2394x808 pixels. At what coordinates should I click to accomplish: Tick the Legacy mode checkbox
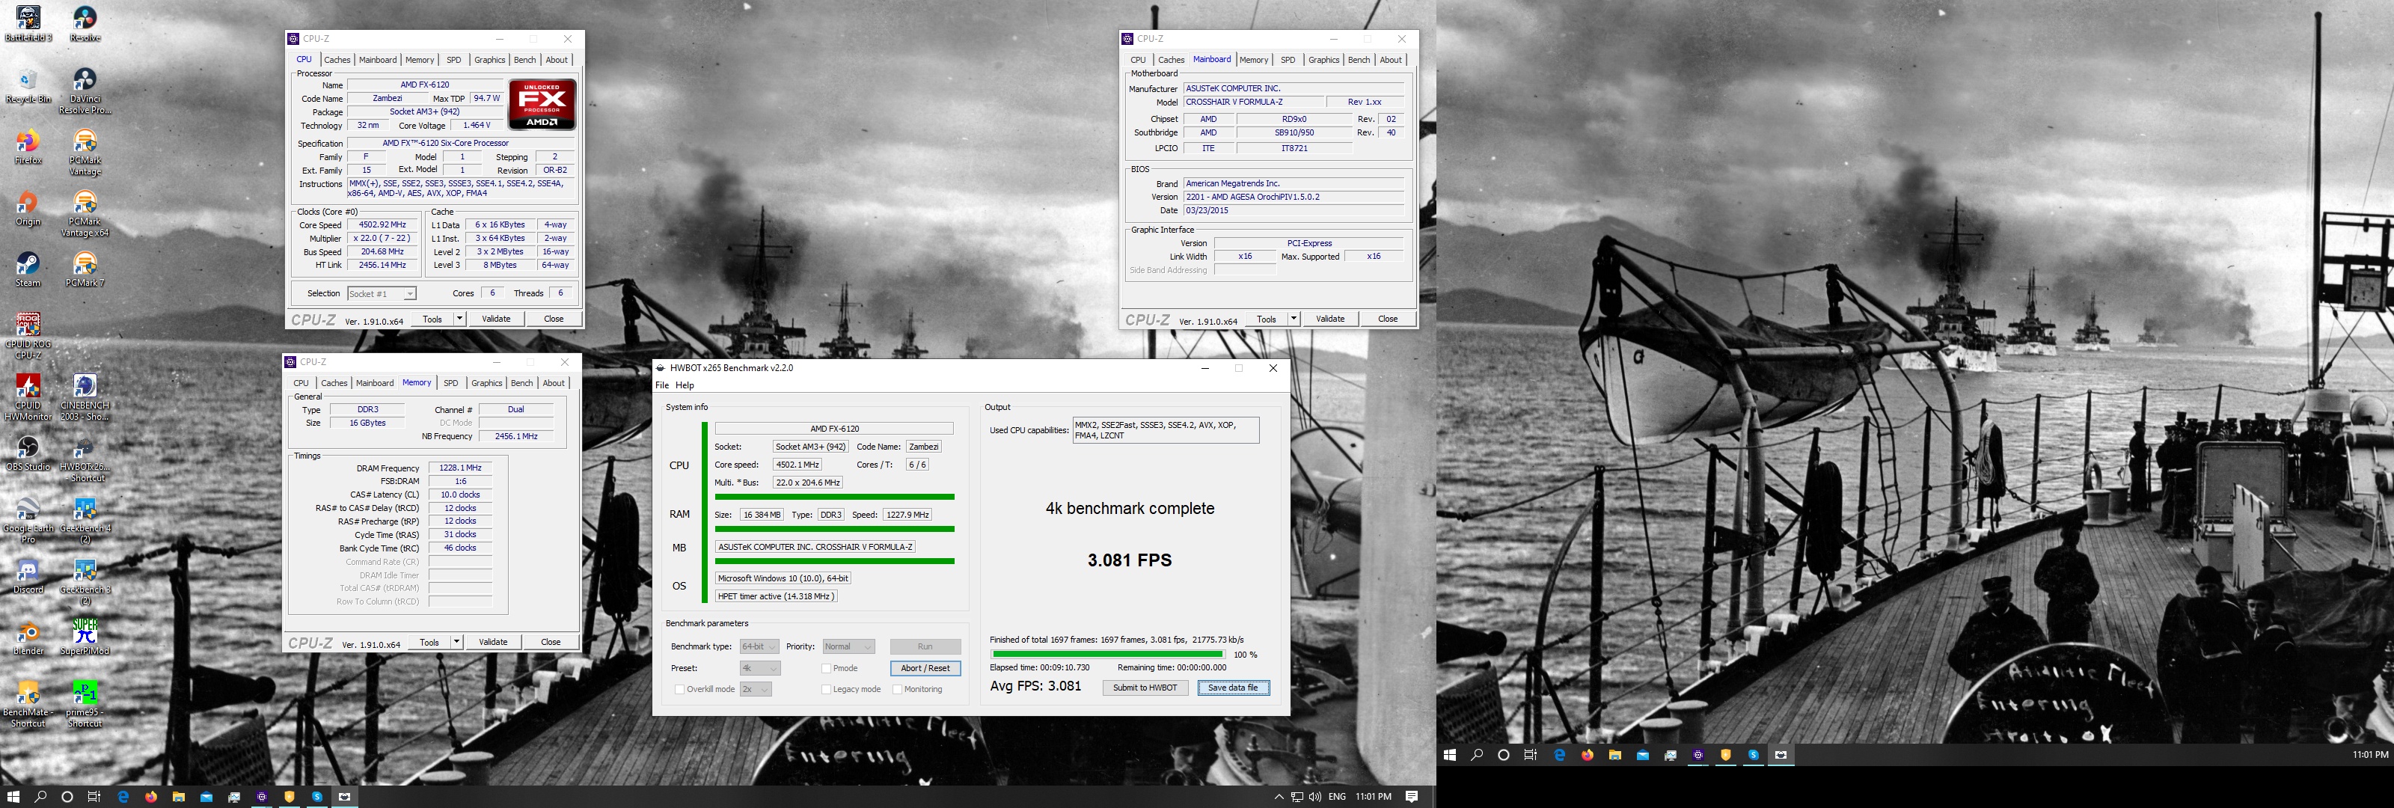(x=826, y=690)
